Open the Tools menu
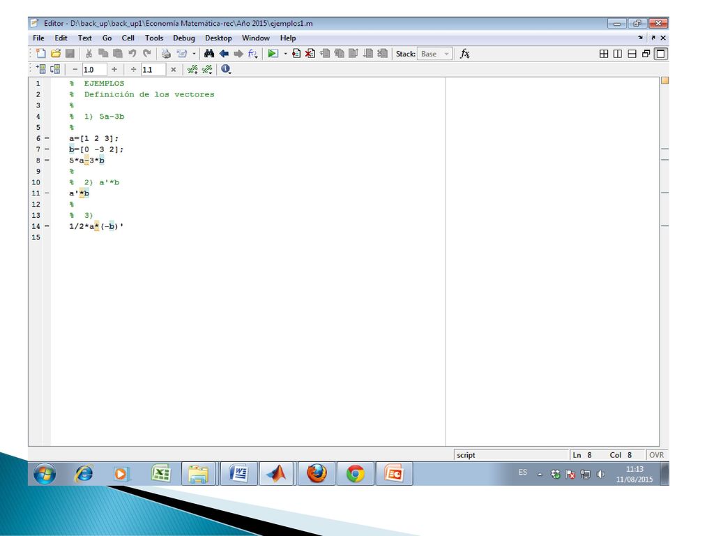 tap(154, 38)
